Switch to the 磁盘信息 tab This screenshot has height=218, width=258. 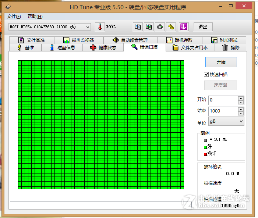[x=62, y=48]
